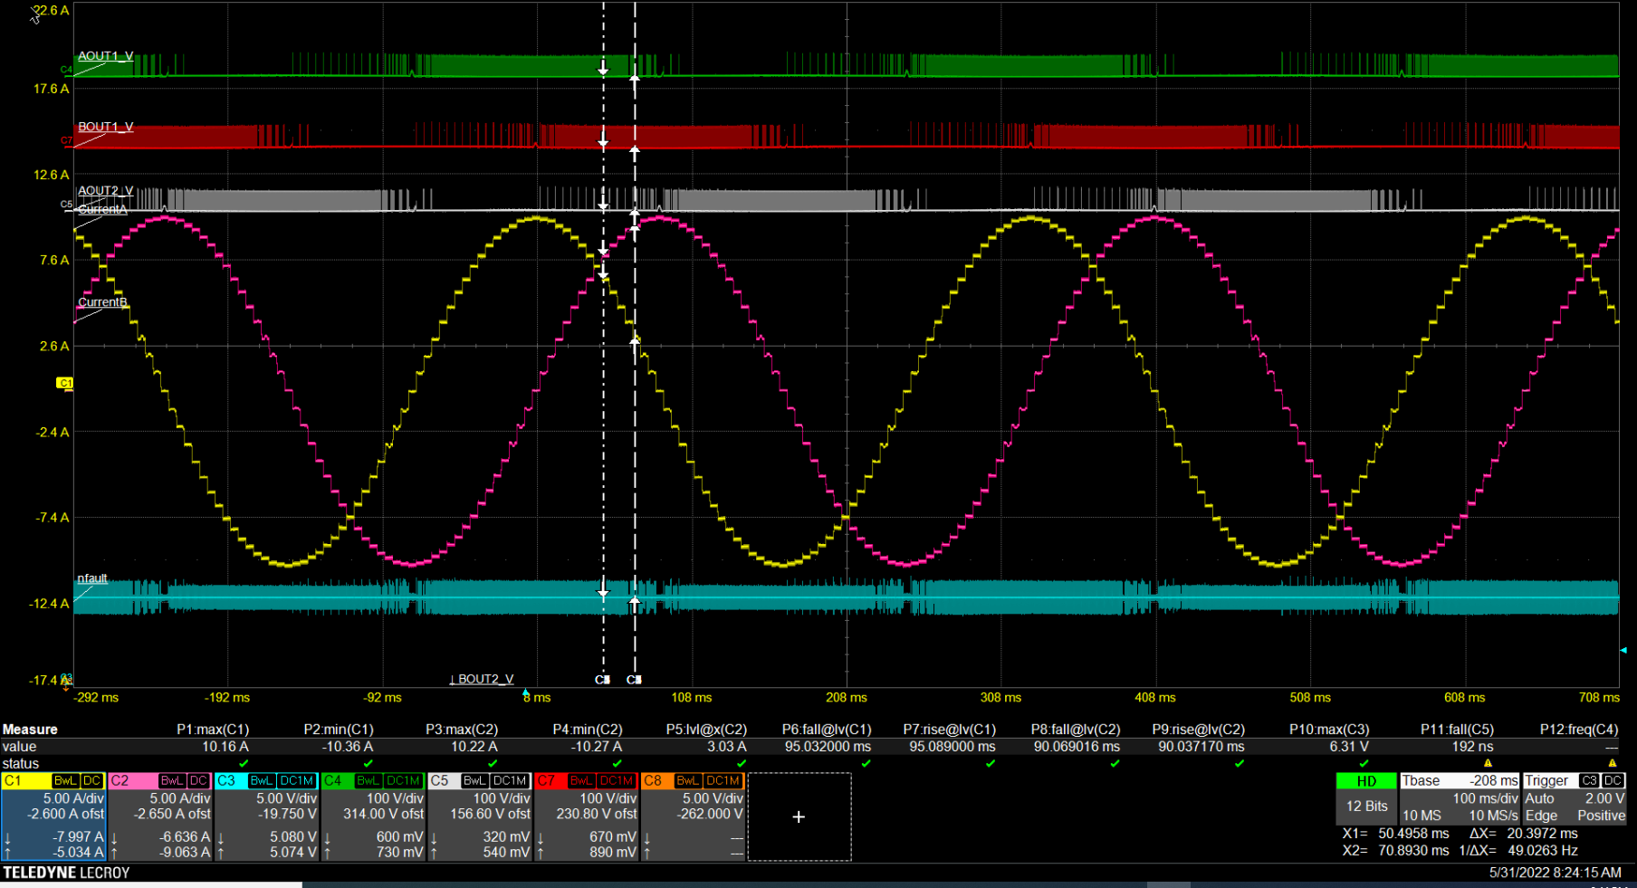Click the down-arrow minimum indicator in C1 descriptor

[9, 837]
